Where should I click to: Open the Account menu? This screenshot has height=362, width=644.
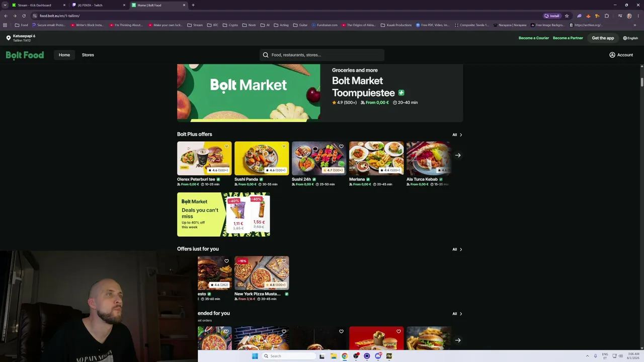[621, 55]
